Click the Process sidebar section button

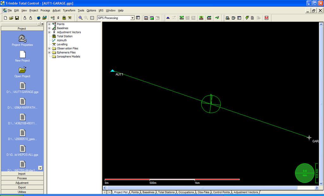[x=22, y=178]
